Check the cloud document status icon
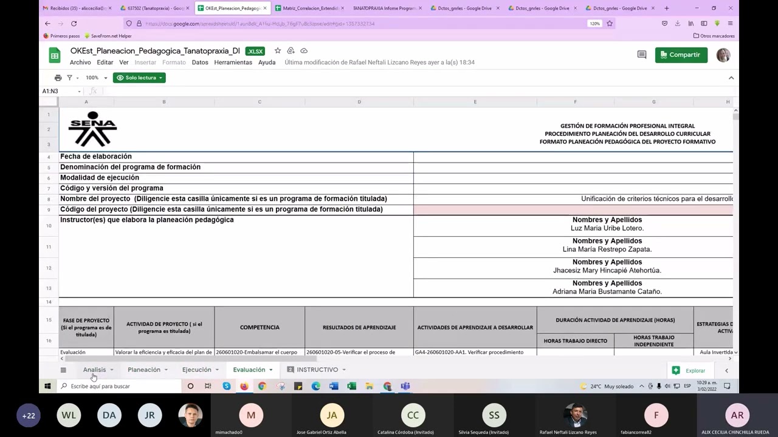The height and width of the screenshot is (437, 778). pos(304,51)
